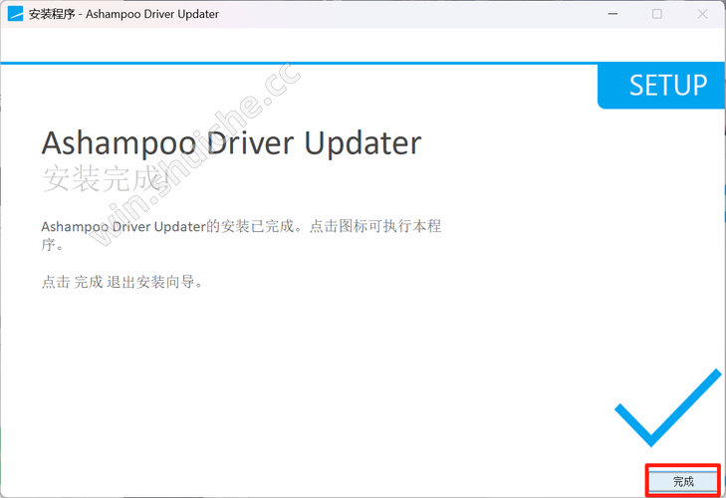Click the 完成 button to exit setup
Viewport: 726px width, 498px height.
tap(683, 481)
